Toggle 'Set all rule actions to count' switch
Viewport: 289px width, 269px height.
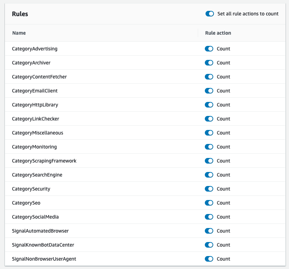point(210,14)
